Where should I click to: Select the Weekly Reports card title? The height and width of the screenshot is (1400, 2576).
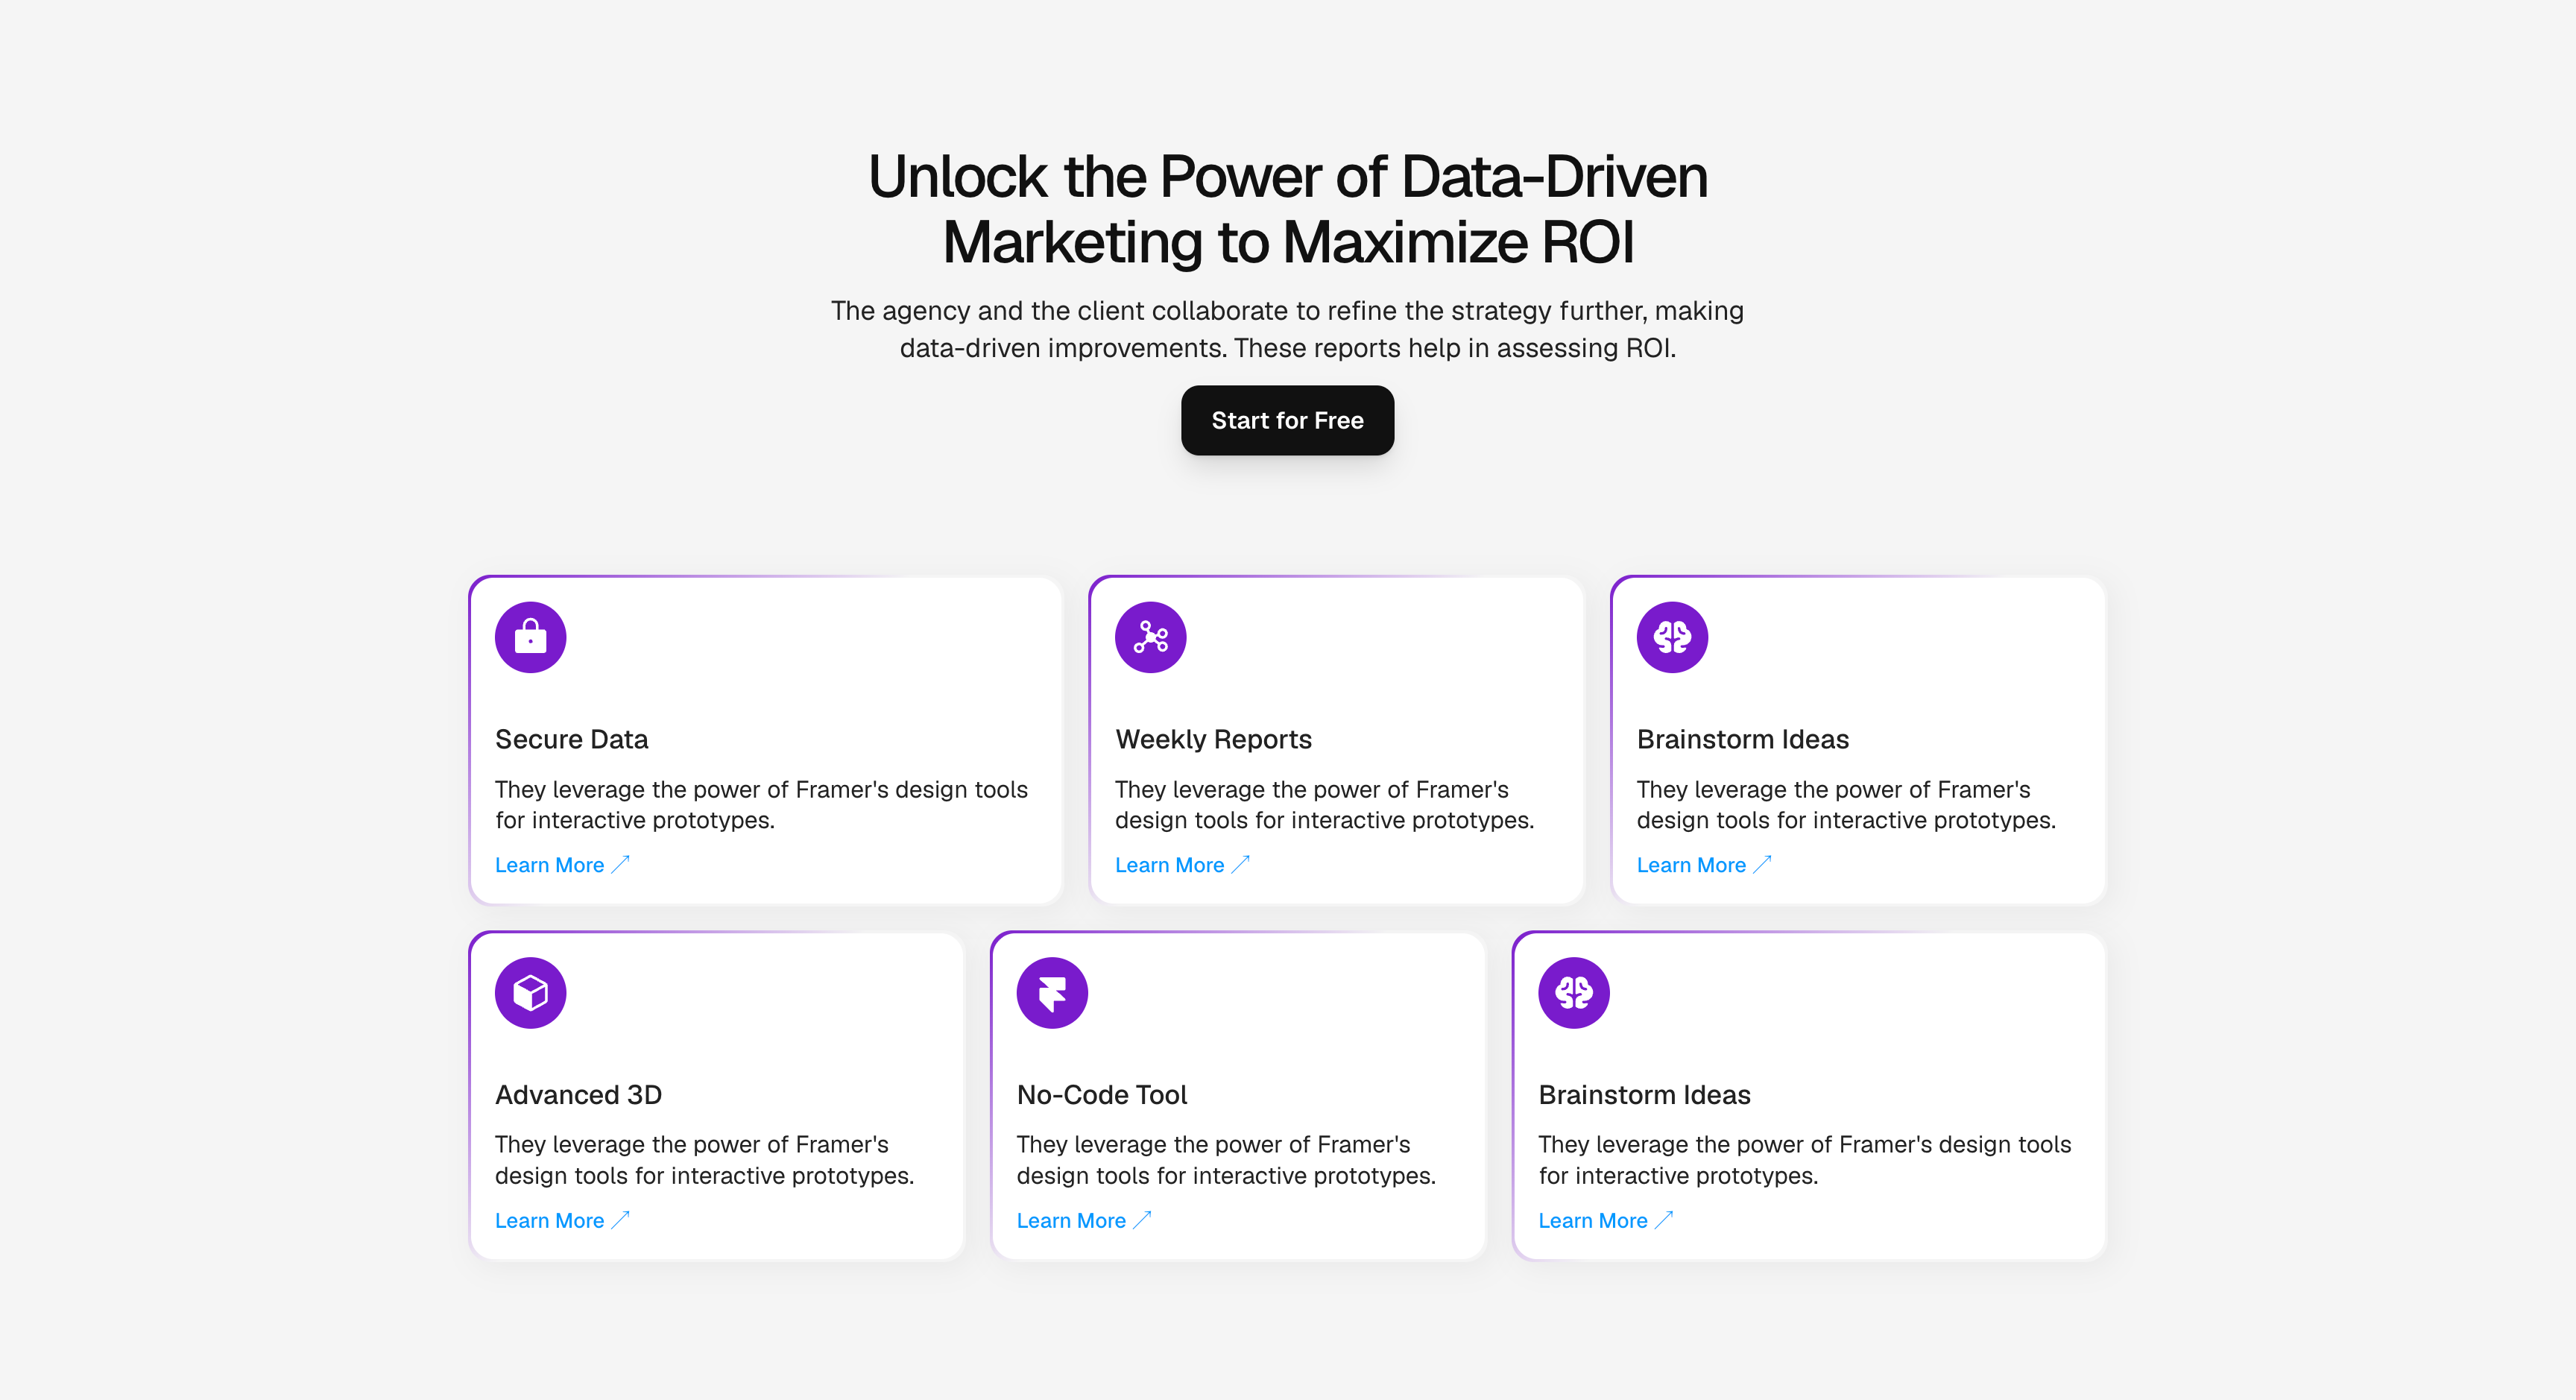pyautogui.click(x=1214, y=739)
